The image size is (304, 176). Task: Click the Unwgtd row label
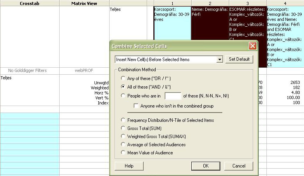pyautogui.click(x=101, y=83)
